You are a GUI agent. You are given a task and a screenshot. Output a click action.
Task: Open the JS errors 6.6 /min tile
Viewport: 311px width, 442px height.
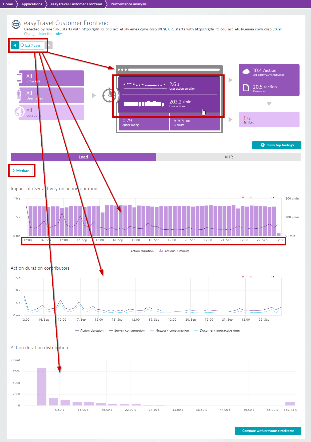195,122
